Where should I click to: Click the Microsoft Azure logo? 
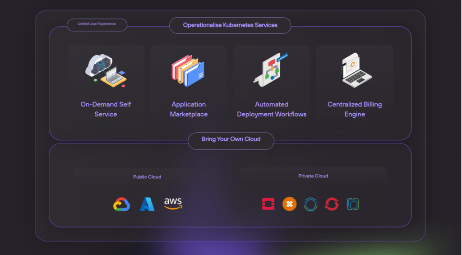[x=147, y=204]
